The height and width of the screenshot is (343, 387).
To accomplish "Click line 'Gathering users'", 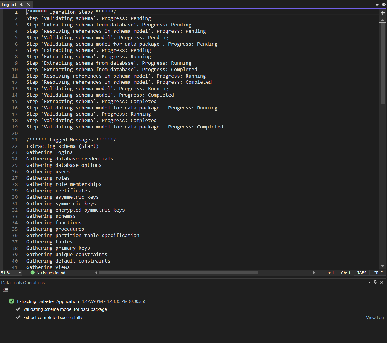I will point(48,171).
